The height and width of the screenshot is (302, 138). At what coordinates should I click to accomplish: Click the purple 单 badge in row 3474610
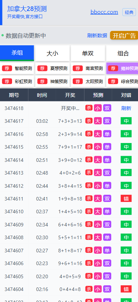tap(107, 212)
